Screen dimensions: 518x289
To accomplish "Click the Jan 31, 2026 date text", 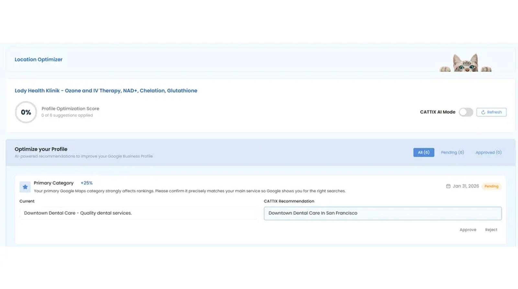I will 466,186.
